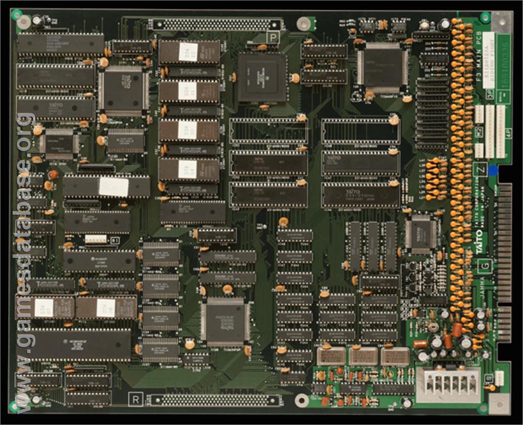Select the white game ID sticker beside F3 MAIN PCB
This screenshot has height=425, width=523.
coord(489,60)
